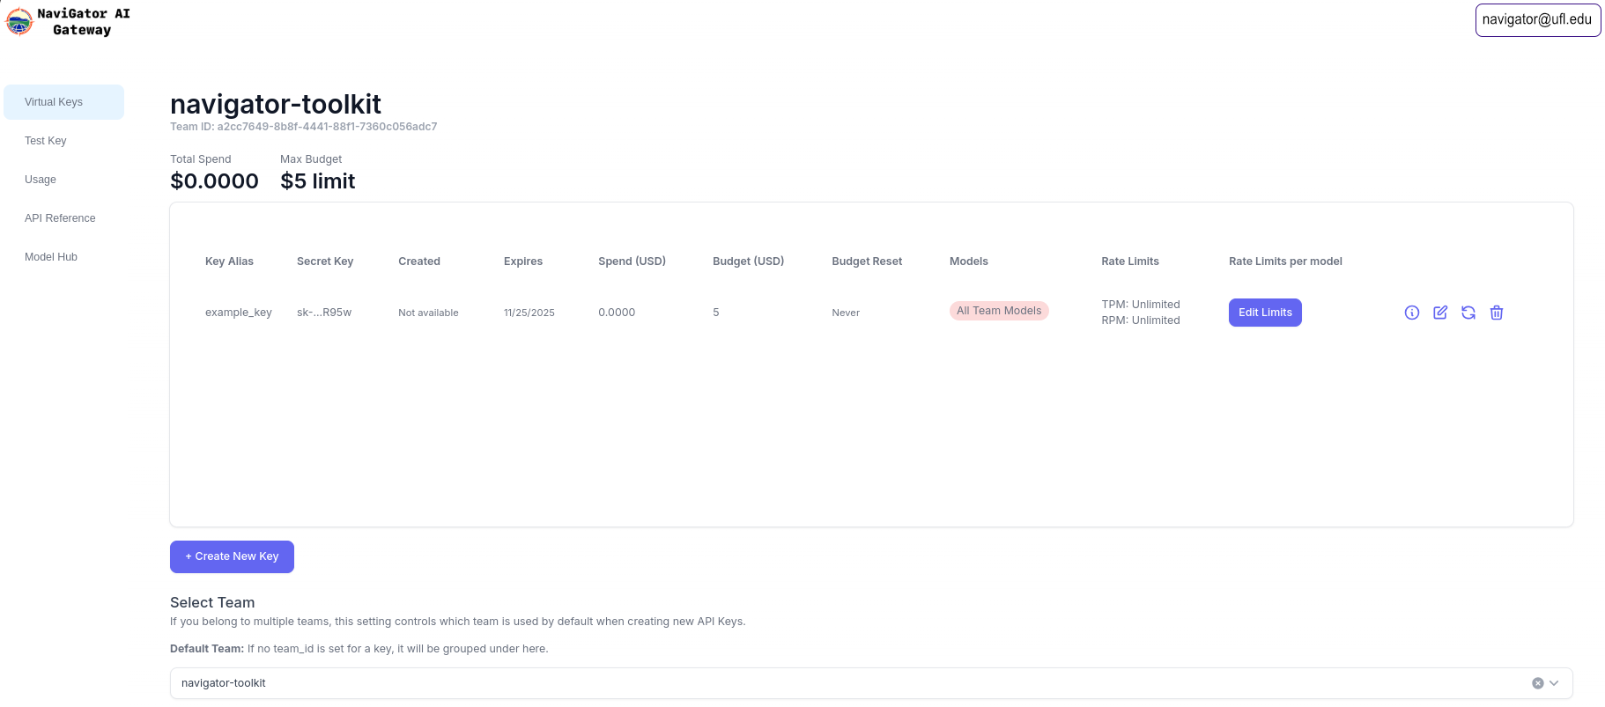Click the Not available created value
The image size is (1605, 707).
428,313
